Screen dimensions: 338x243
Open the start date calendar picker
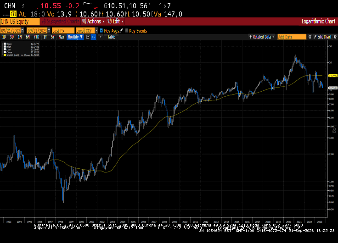(x=22, y=31)
